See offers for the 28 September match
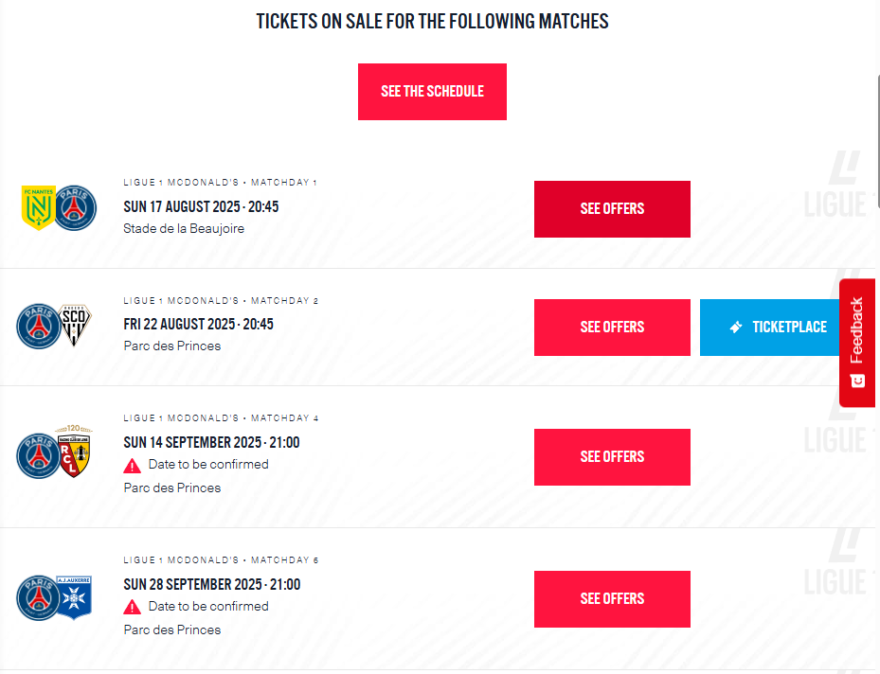 [612, 599]
